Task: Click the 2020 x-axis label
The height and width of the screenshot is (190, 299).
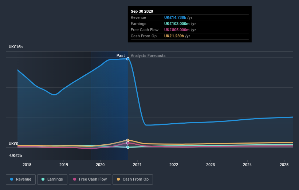Action: point(100,165)
